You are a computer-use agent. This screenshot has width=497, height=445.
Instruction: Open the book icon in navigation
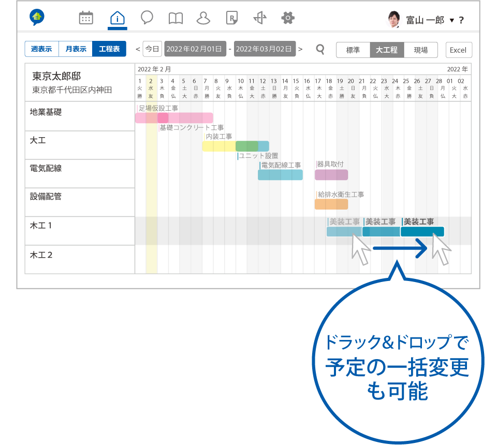176,19
